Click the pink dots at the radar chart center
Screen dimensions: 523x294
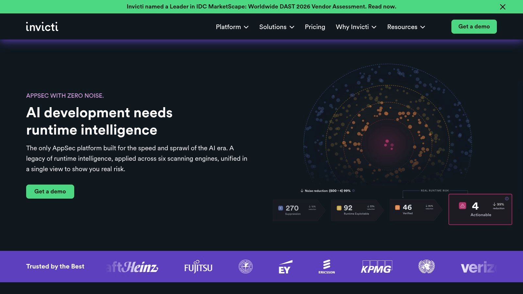[389, 144]
